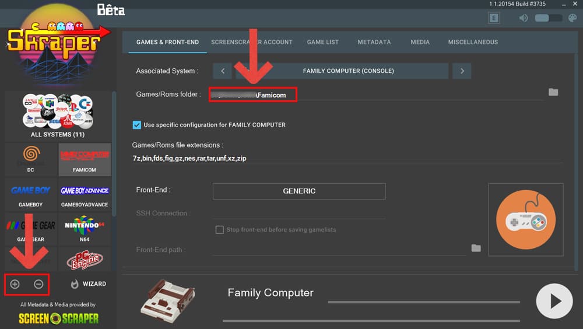Start scraping with the play button
Image resolution: width=583 pixels, height=329 pixels.
pos(554,301)
